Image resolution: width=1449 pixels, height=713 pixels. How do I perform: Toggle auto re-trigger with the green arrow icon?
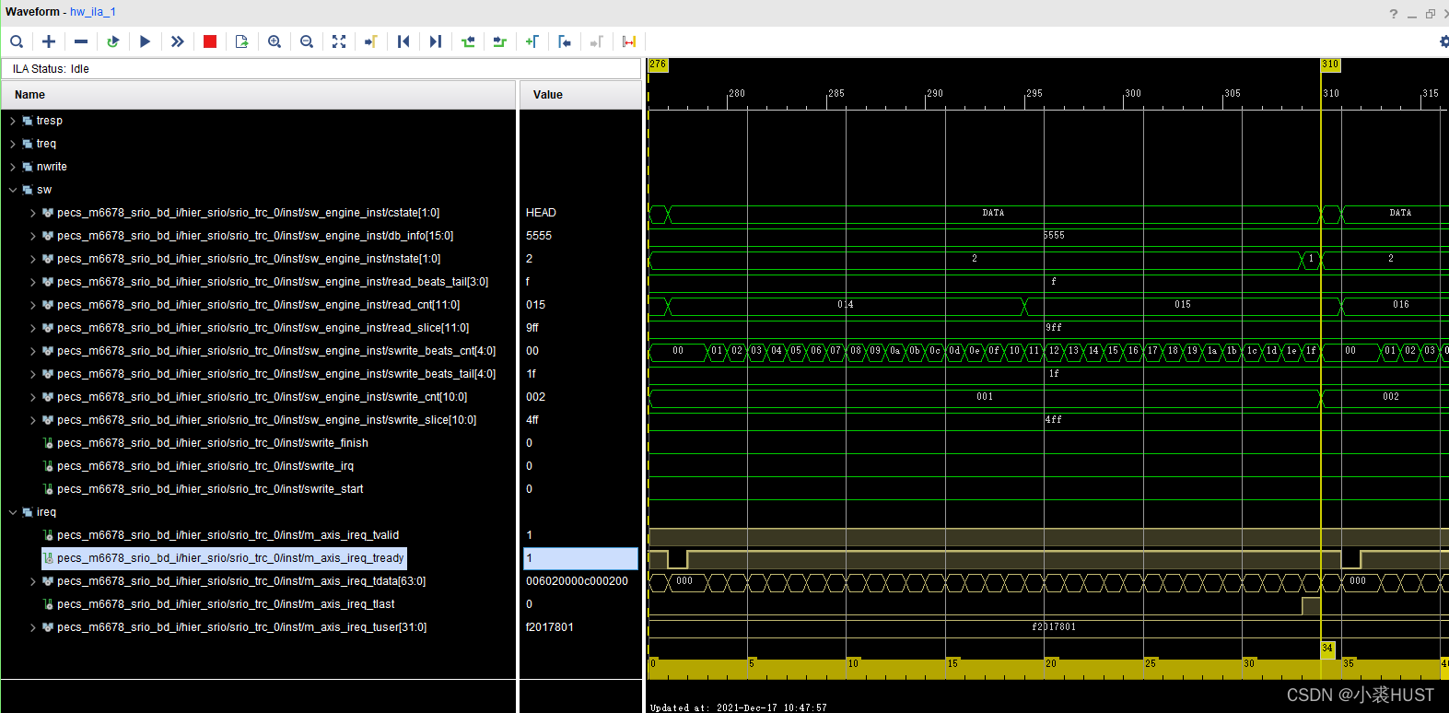(113, 41)
